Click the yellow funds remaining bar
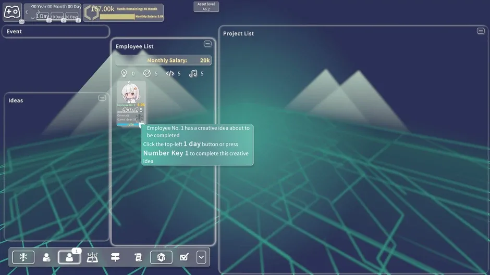490x275 pixels. pos(117,17)
